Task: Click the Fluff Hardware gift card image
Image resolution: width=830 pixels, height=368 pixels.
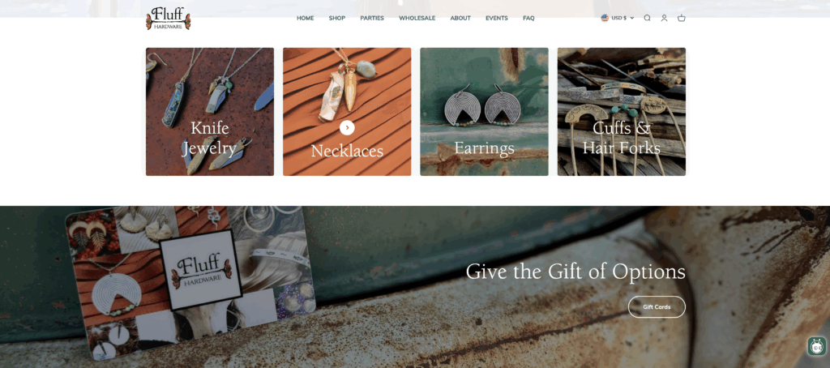Action: (190, 283)
